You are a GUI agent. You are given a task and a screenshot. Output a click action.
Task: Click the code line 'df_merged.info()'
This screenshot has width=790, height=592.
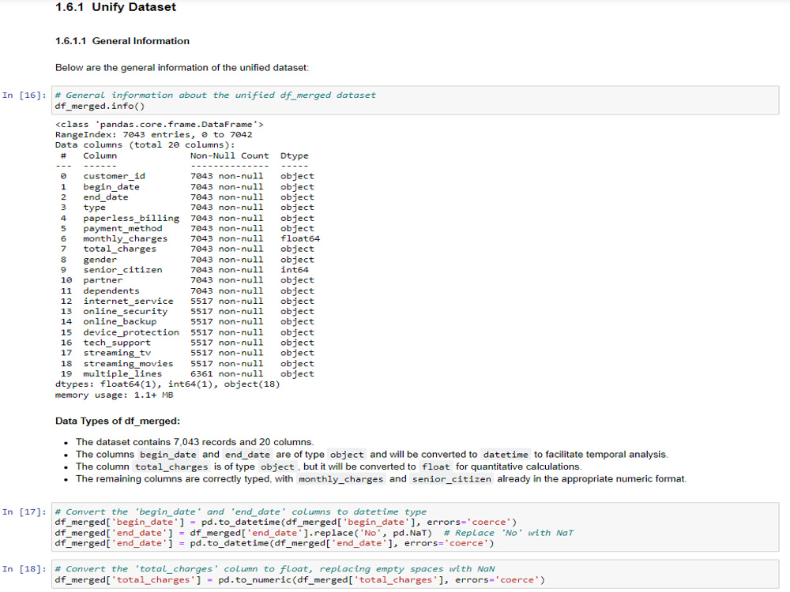pos(100,107)
